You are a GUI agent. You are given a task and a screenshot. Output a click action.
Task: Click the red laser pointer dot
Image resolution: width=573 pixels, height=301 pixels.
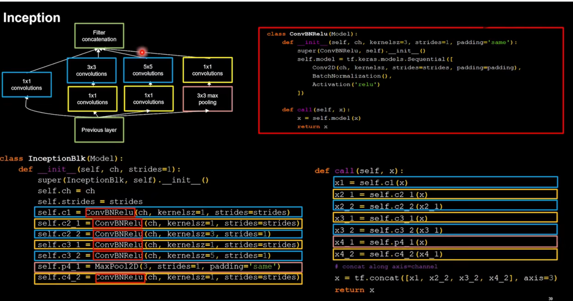[142, 52]
